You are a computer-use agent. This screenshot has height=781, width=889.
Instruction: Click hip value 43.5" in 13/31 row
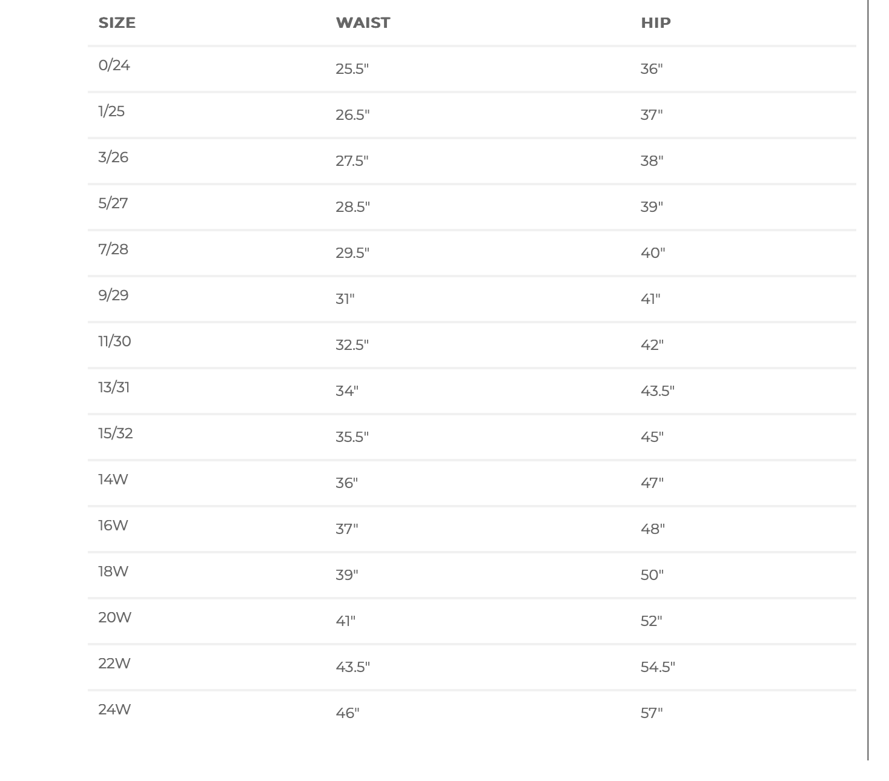point(658,391)
